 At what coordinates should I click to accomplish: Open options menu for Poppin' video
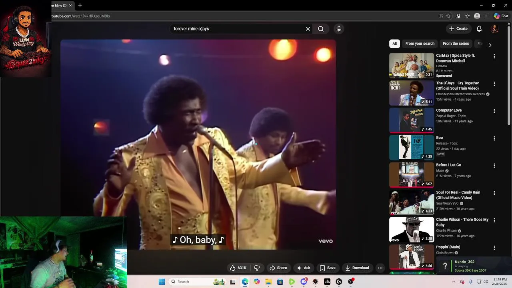[x=494, y=248]
